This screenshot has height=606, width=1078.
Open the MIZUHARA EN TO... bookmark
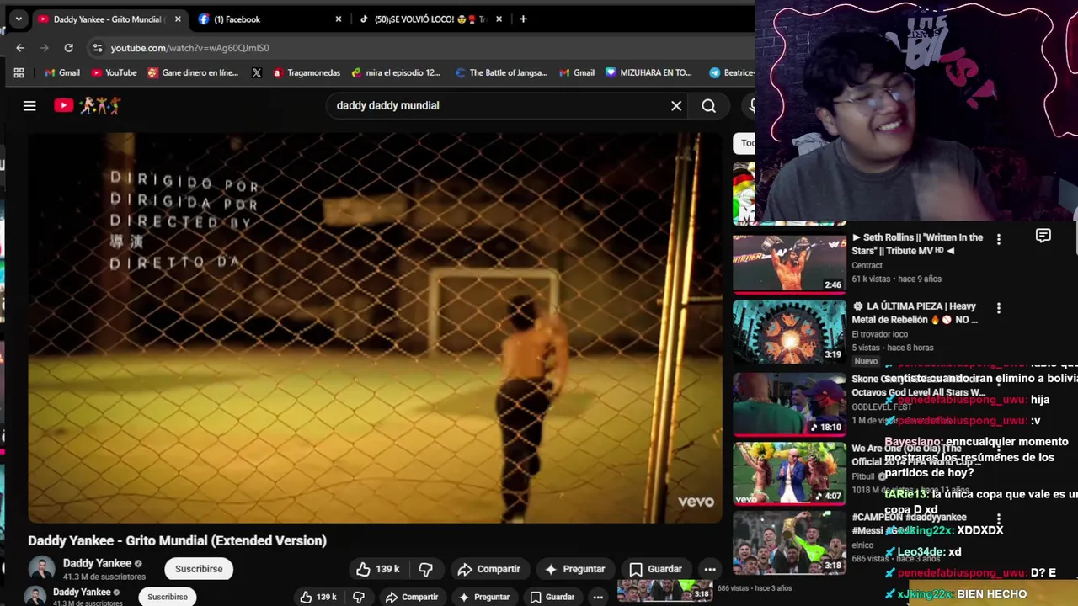(648, 73)
